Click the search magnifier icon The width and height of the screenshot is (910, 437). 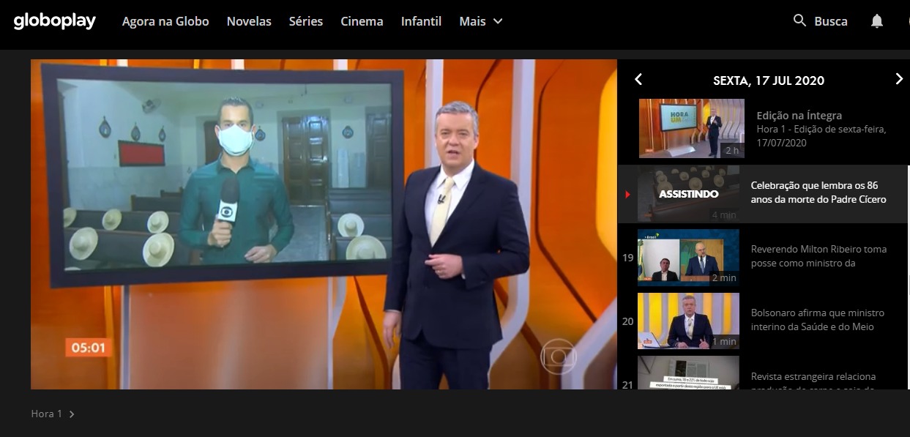click(x=799, y=20)
